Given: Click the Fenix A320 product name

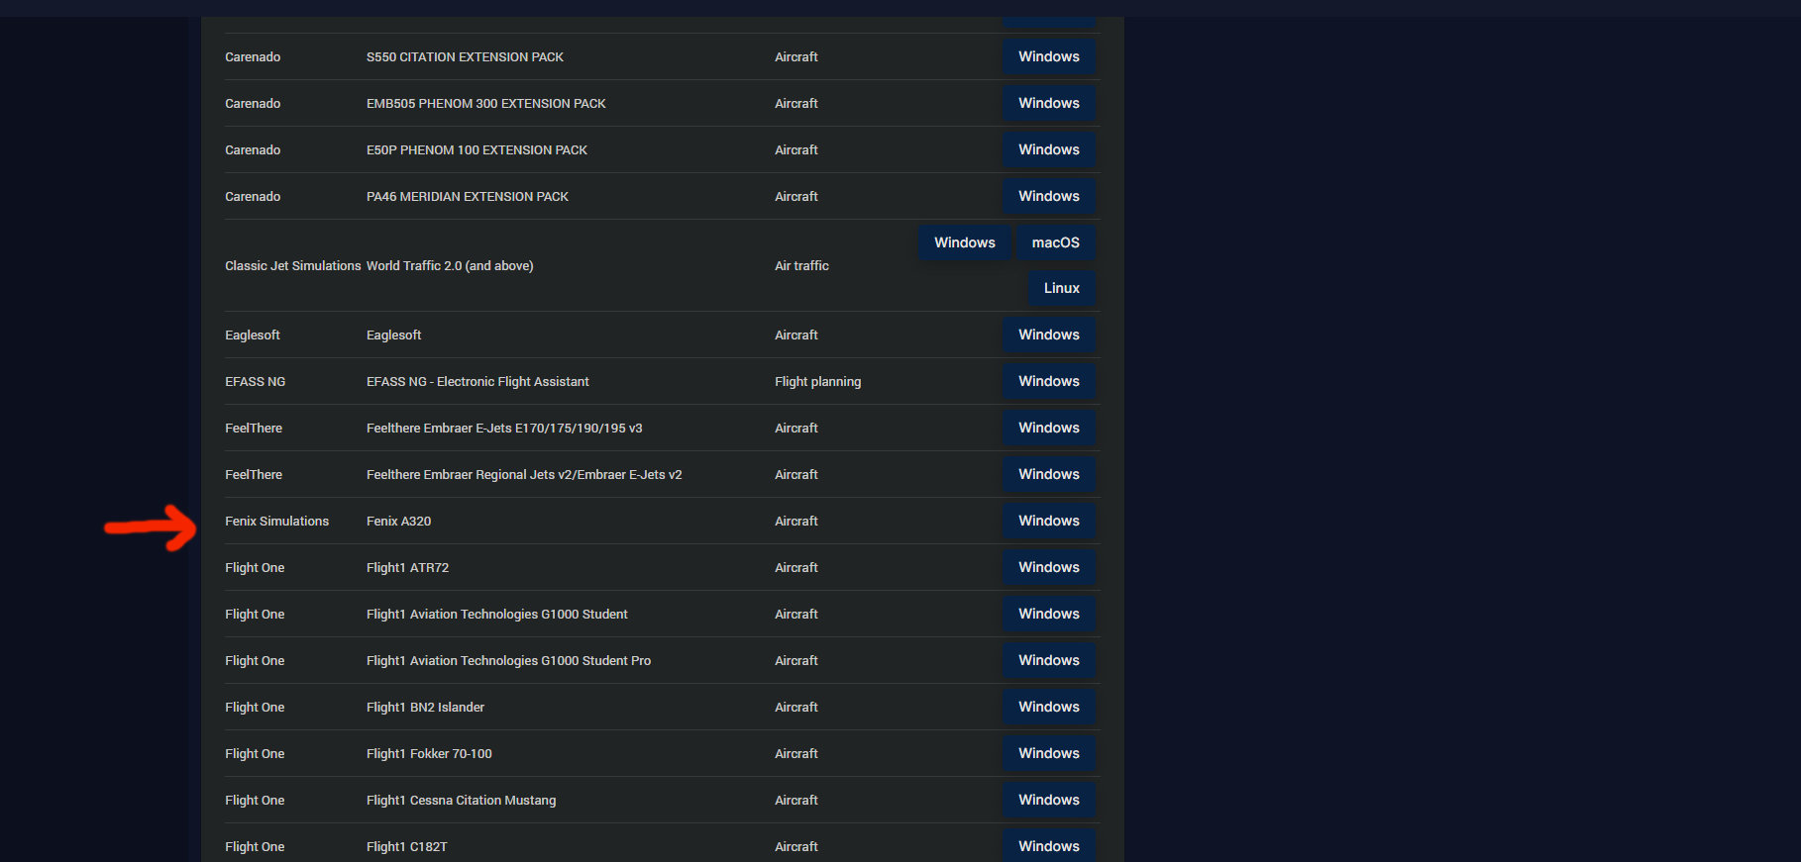Looking at the screenshot, I should click(398, 522).
